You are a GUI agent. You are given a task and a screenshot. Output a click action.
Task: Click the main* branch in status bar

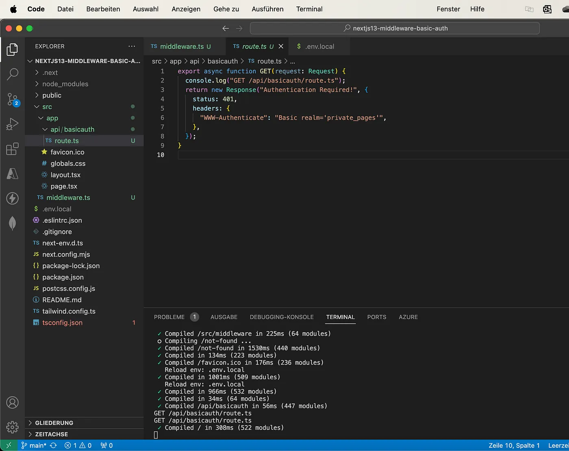click(x=39, y=445)
